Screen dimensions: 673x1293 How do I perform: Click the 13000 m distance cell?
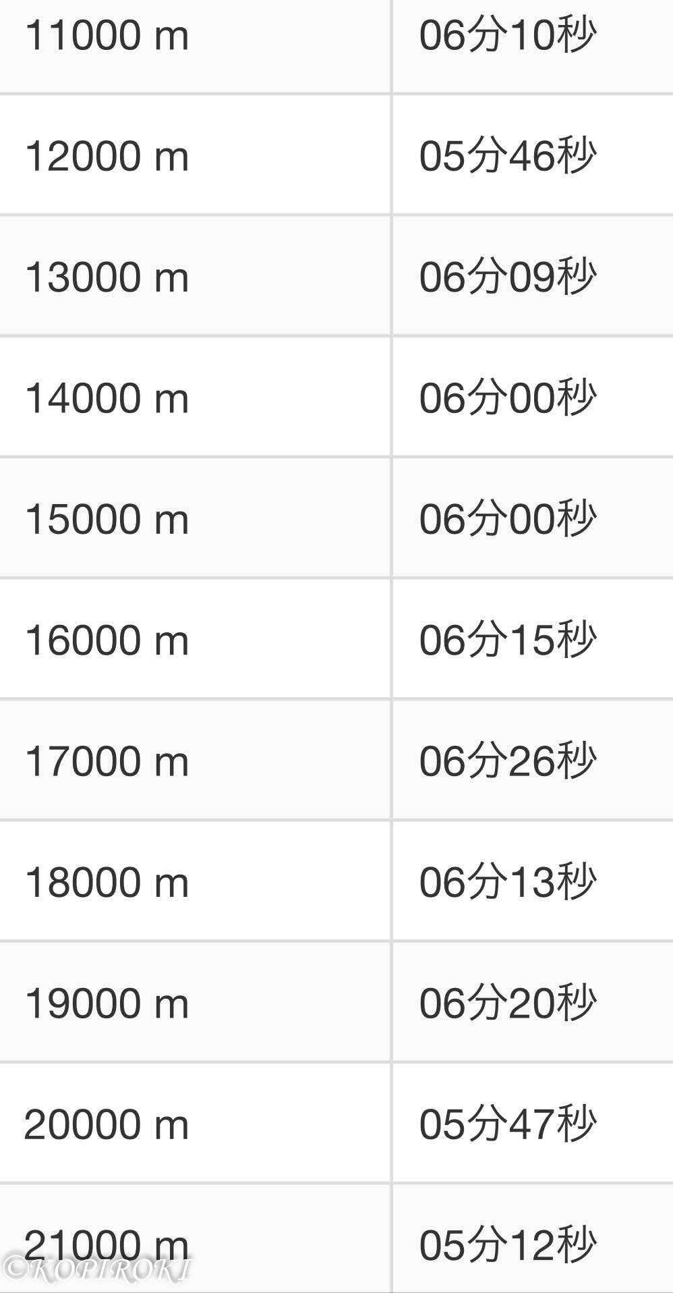tap(107, 277)
